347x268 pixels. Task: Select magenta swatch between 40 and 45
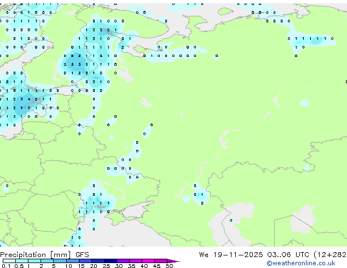coord(148,261)
